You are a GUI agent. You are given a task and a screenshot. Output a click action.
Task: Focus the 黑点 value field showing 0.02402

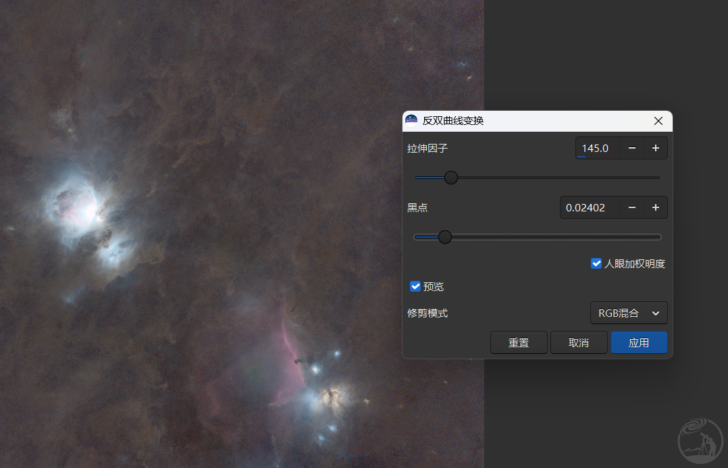pos(589,208)
